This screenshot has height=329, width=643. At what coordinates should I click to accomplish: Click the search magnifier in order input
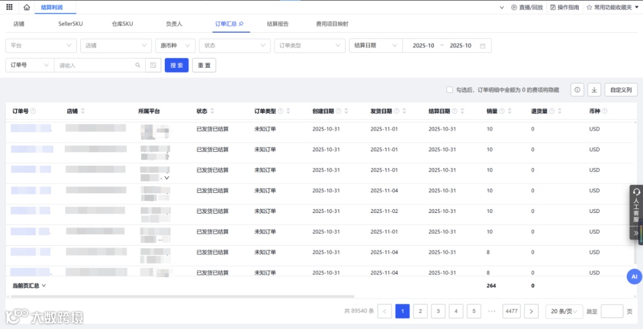138,65
